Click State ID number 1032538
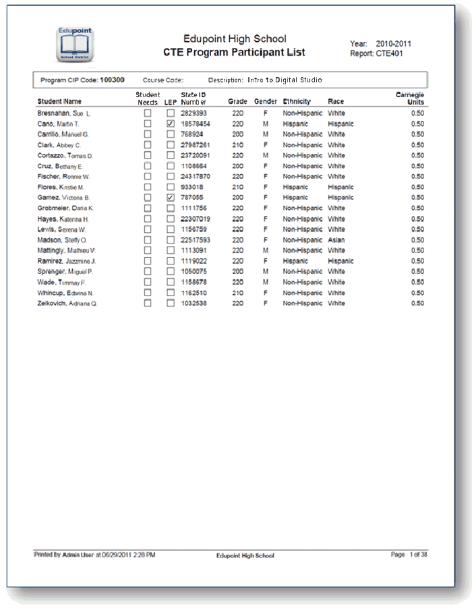Image resolution: width=472 pixels, height=608 pixels. [194, 303]
